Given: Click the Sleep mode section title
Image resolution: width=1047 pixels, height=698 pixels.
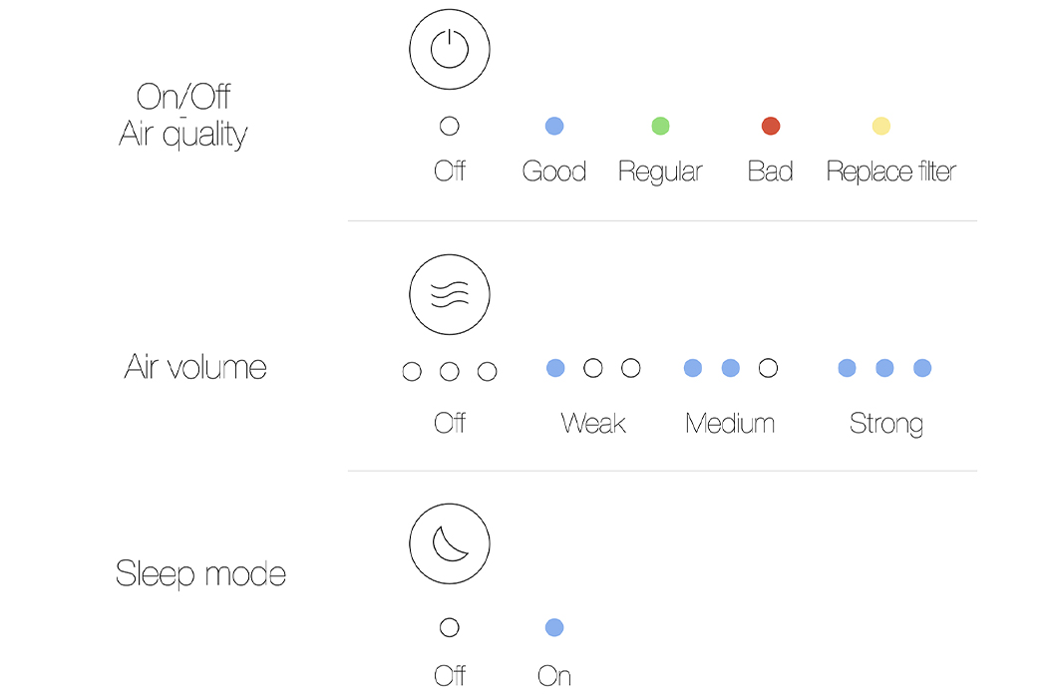Looking at the screenshot, I should (200, 574).
